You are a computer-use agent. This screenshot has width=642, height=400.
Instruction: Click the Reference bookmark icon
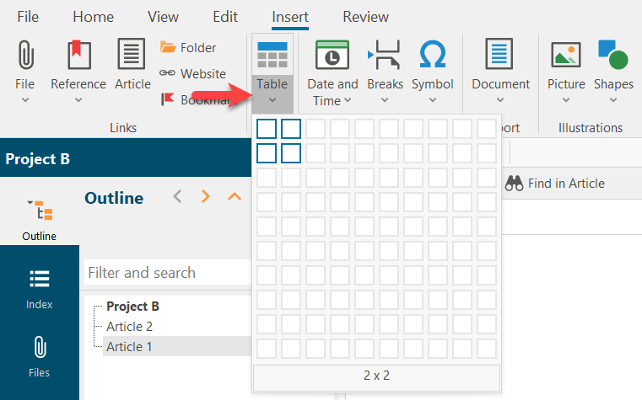pos(78,56)
